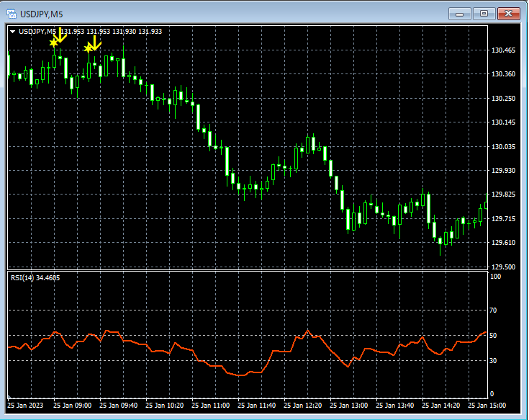This screenshot has height=420, width=529.
Task: Click the 25 Jan 2023 date label
Action: [25, 405]
